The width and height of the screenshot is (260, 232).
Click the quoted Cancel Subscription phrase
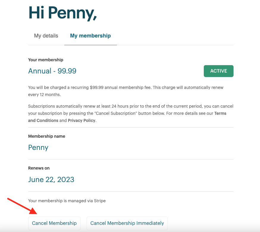[116, 113]
